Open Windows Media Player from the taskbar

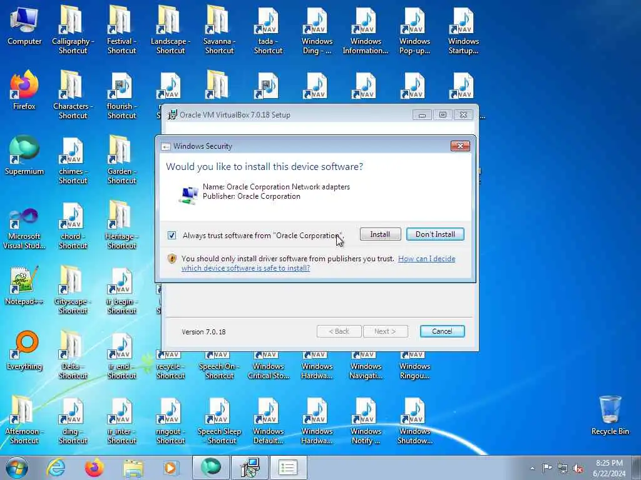click(170, 467)
